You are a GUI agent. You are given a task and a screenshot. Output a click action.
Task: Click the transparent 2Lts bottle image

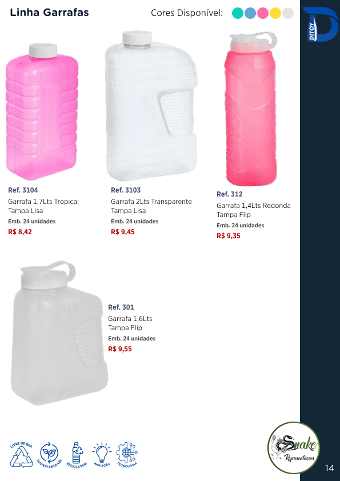pyautogui.click(x=151, y=105)
